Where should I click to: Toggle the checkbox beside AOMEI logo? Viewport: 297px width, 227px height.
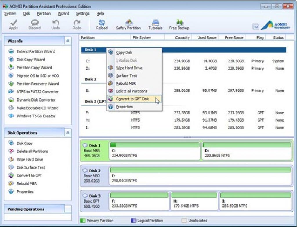(x=256, y=26)
